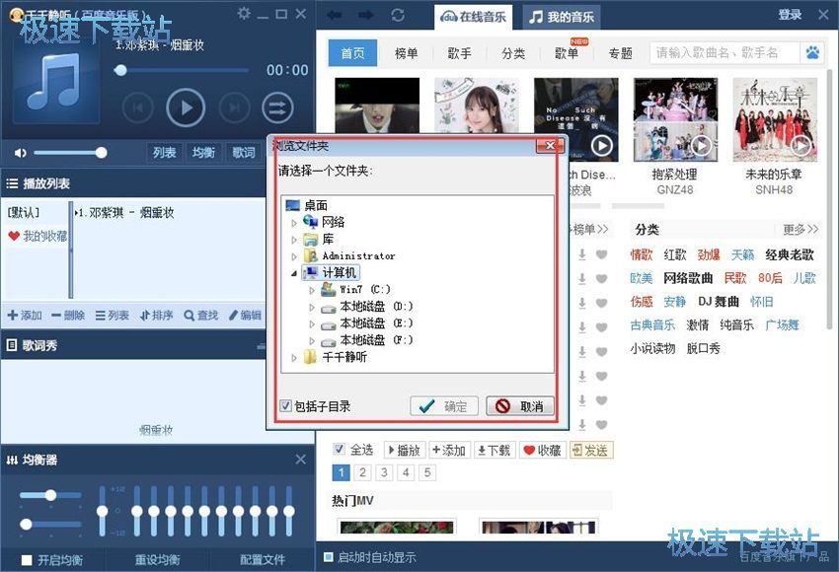Open the 歌词 lyrics button
The height and width of the screenshot is (572, 839).
point(244,153)
